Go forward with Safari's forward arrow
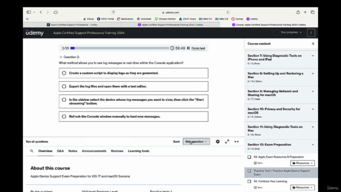The width and height of the screenshot is (341, 192). tap(47, 12)
